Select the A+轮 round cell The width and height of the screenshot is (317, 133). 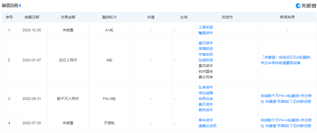click(x=109, y=30)
